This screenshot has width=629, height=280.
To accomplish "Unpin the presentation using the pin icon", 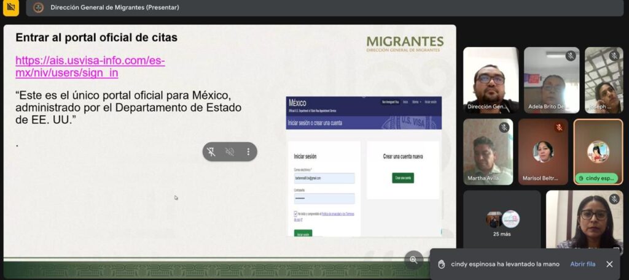I will [x=211, y=152].
